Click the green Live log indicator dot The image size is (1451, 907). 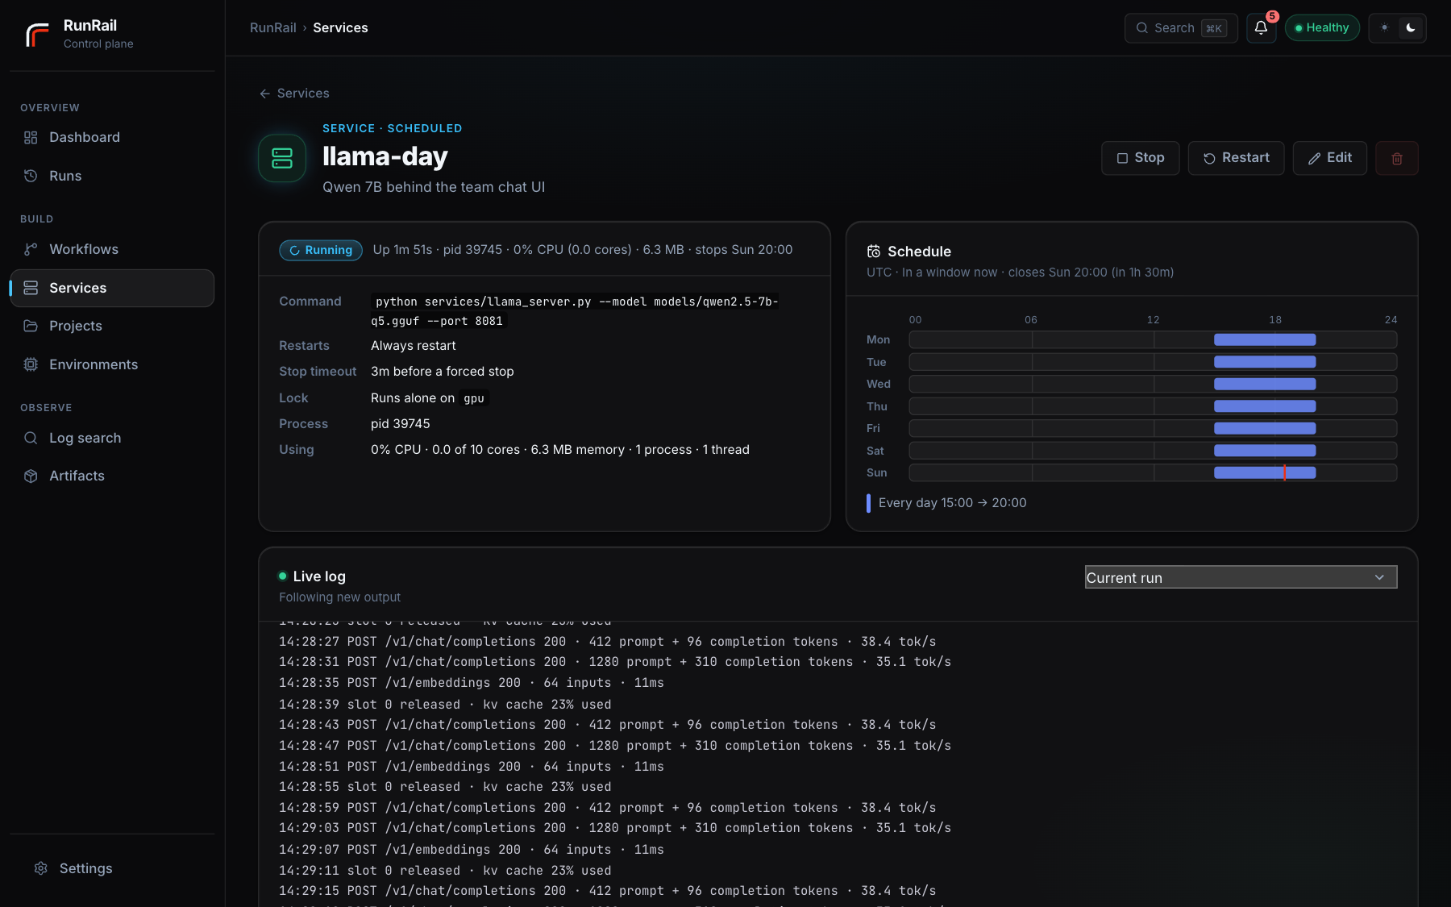pyautogui.click(x=282, y=576)
